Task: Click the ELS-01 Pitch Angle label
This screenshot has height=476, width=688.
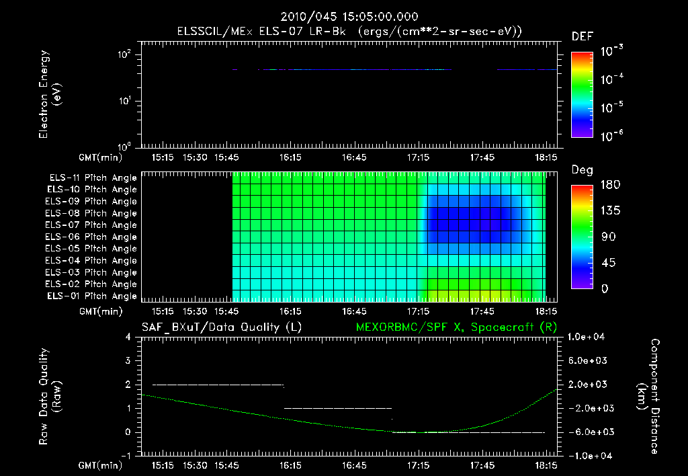Action: [91, 296]
